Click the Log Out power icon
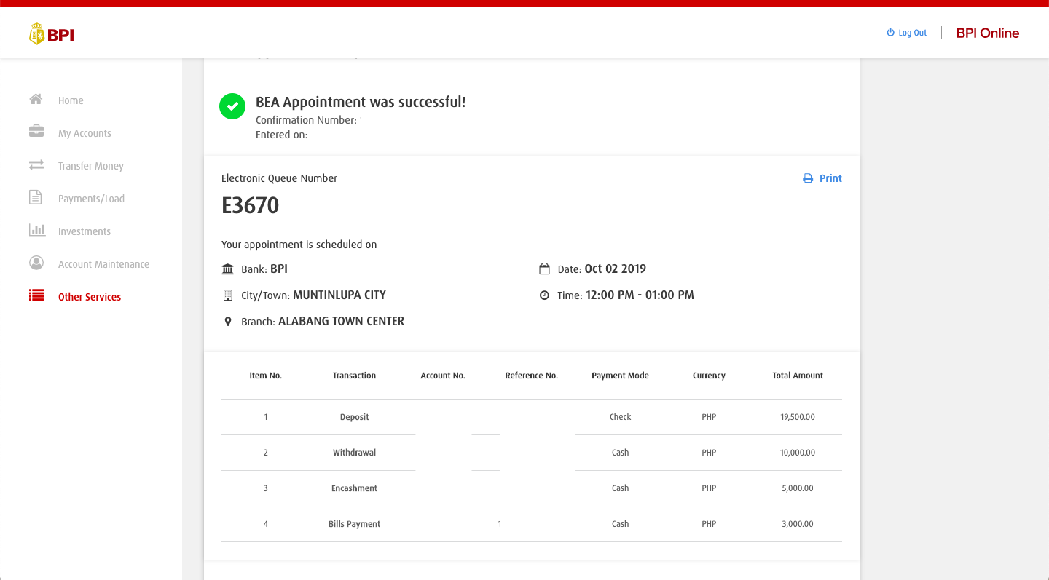The width and height of the screenshot is (1049, 580). (x=890, y=33)
